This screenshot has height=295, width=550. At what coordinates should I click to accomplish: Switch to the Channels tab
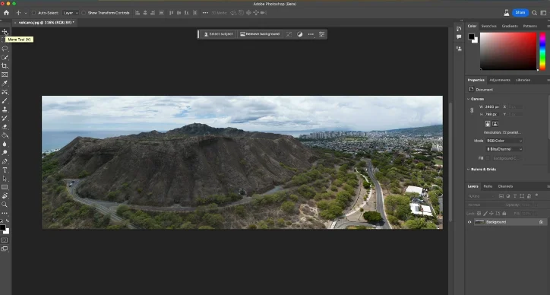505,186
